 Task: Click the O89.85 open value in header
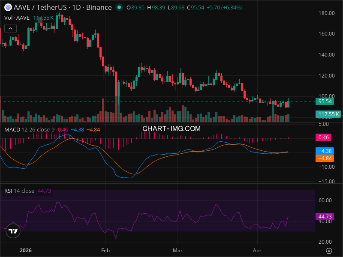pos(135,8)
